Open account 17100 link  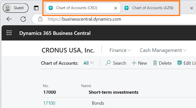tap(49, 103)
